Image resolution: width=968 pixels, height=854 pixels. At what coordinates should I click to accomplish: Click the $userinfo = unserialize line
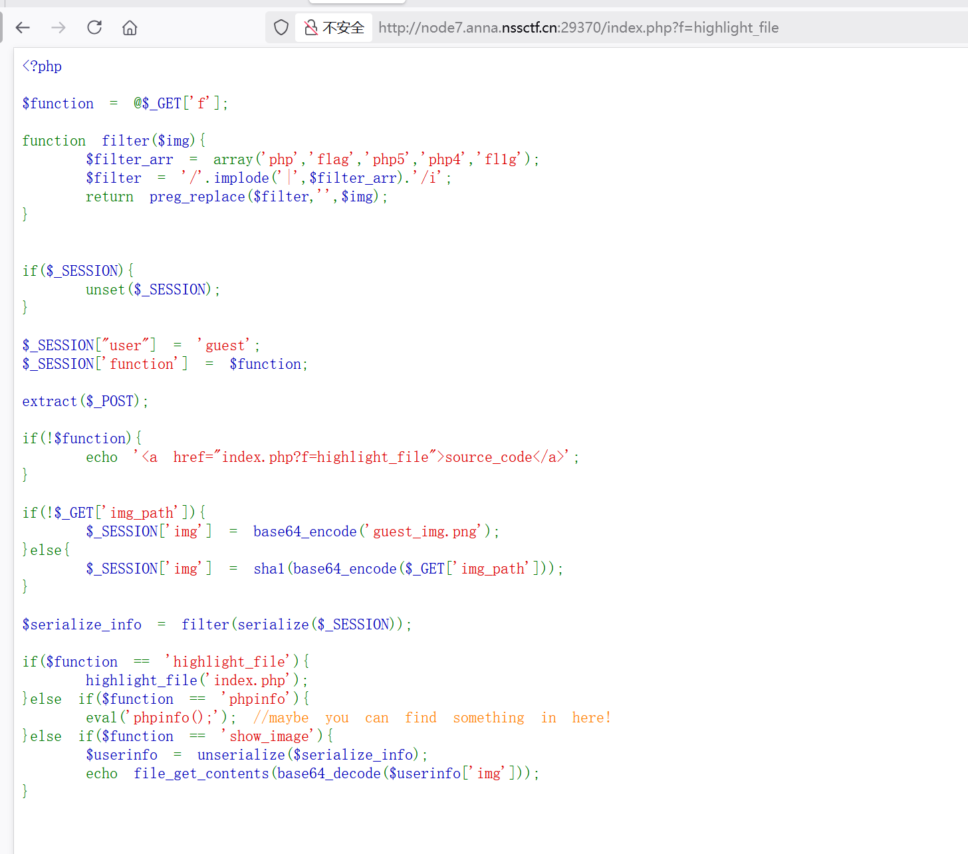click(x=257, y=754)
